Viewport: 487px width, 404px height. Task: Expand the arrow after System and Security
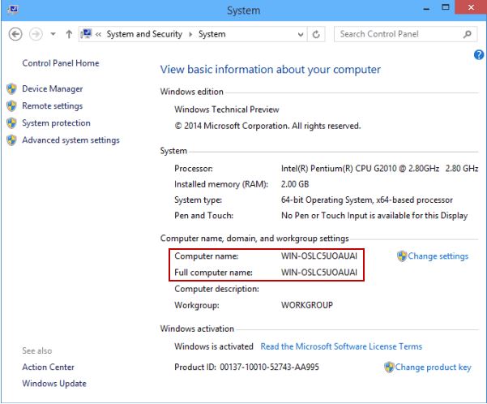coord(190,34)
